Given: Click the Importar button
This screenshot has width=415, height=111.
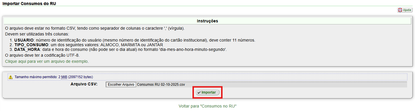Looking at the screenshot, I should 207,92.
